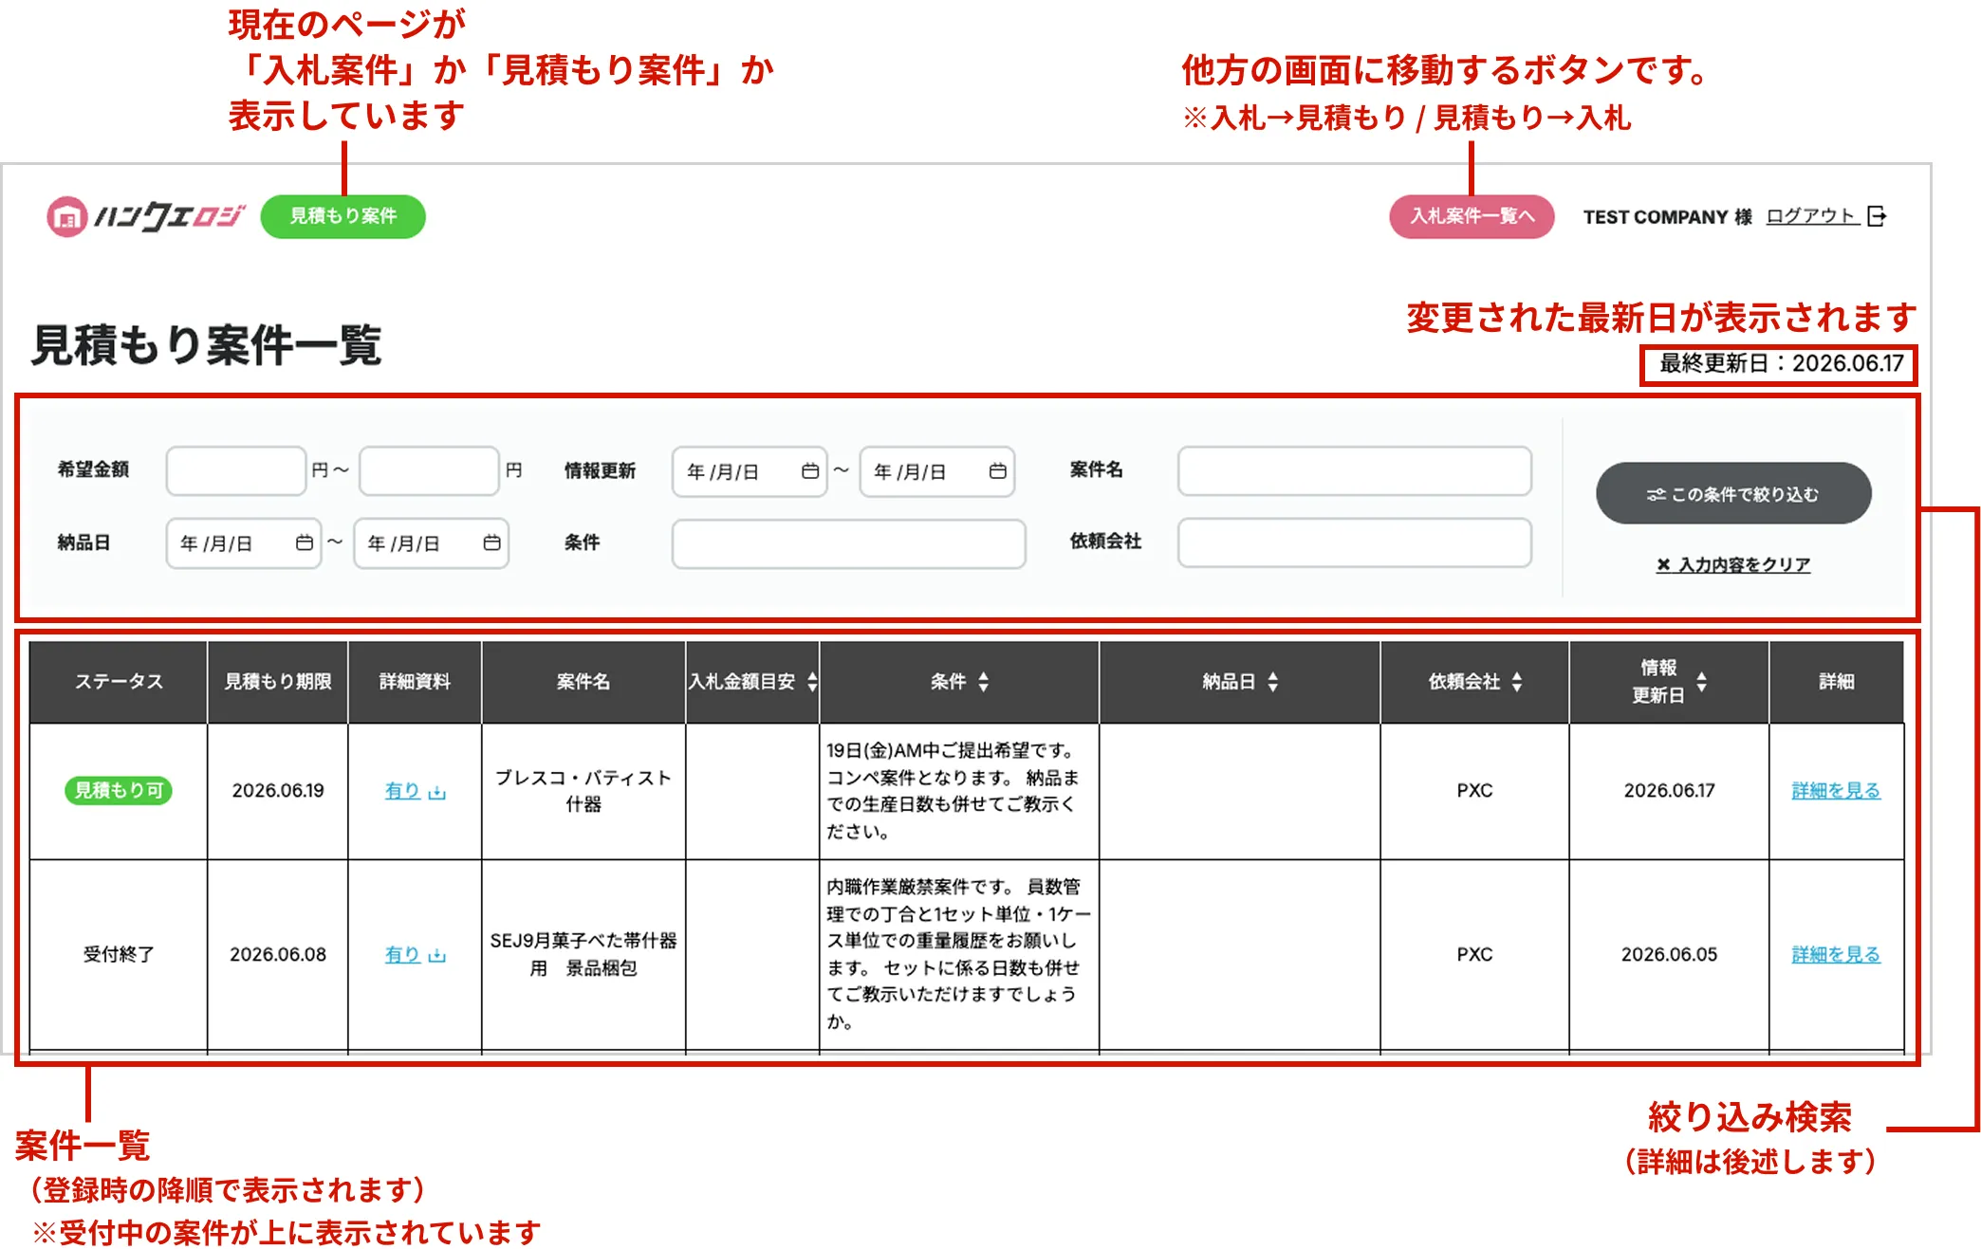Click the 2026.06.05 update date cell
The height and width of the screenshot is (1249, 1981).
pyautogui.click(x=1669, y=955)
